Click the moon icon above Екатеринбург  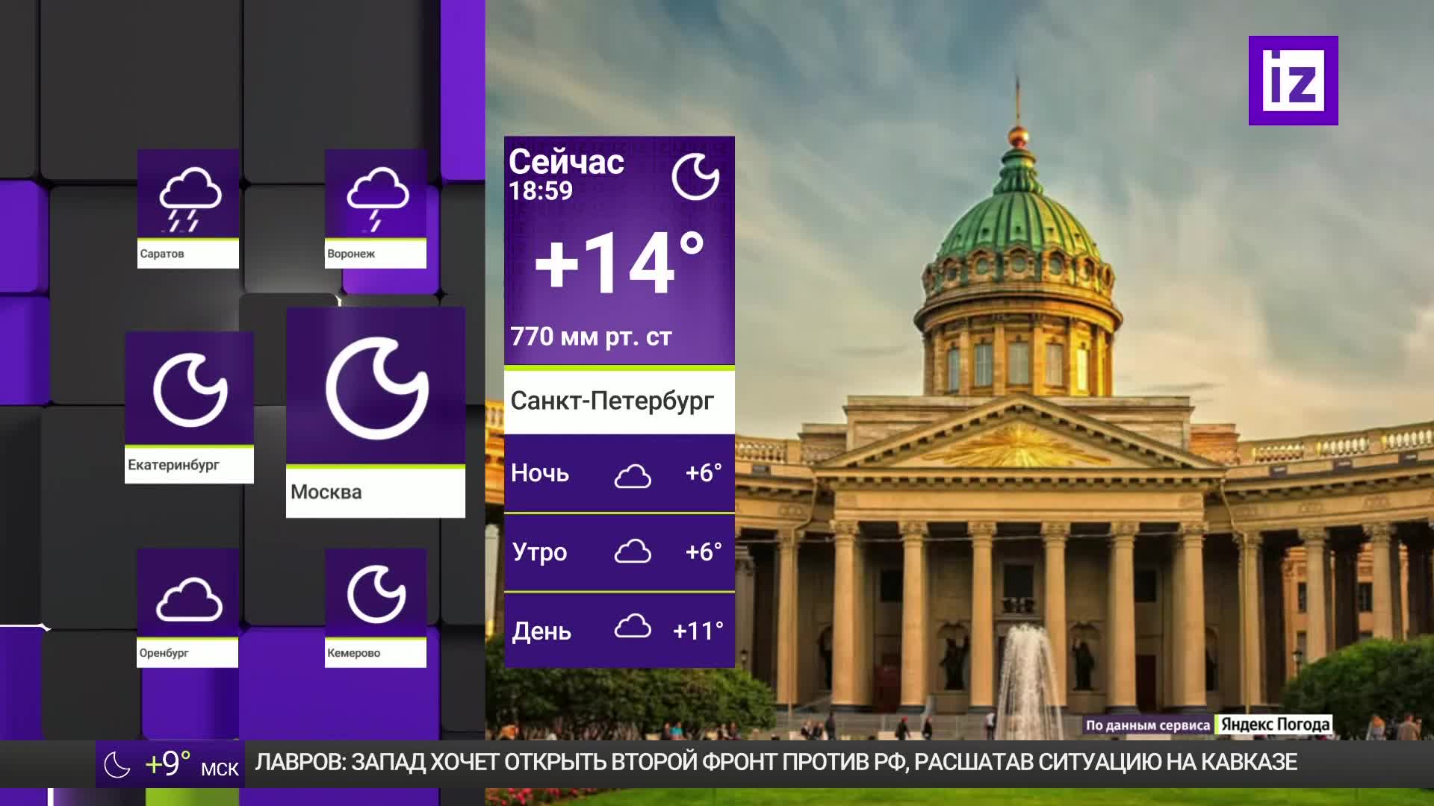click(x=190, y=390)
